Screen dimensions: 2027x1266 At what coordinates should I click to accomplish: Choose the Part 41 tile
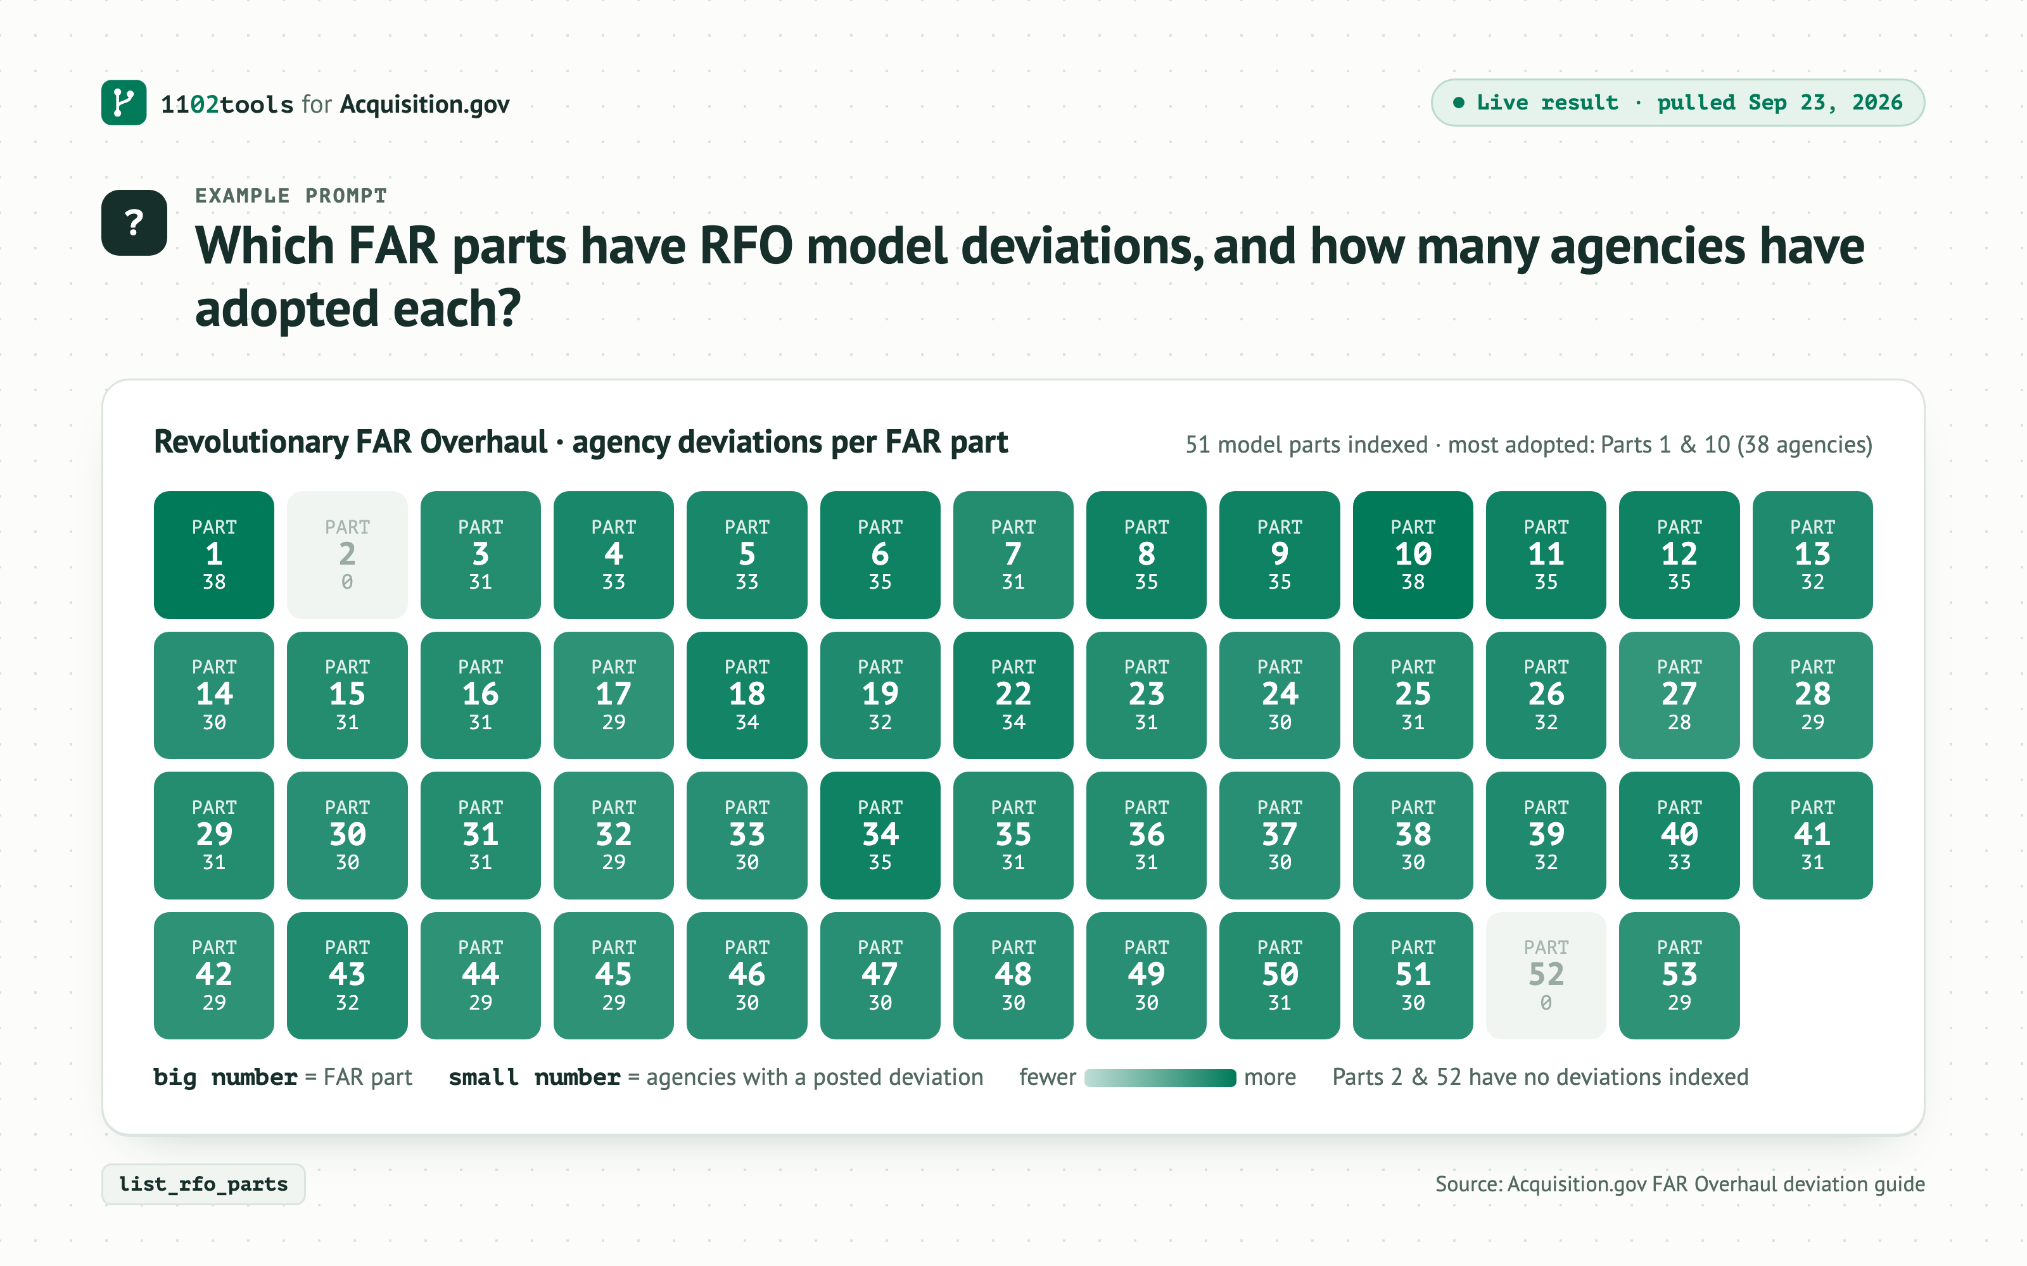(x=1812, y=836)
